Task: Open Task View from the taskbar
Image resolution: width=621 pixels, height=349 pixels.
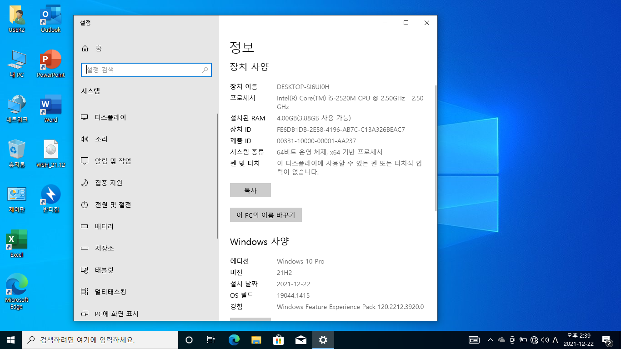Action: (211, 340)
